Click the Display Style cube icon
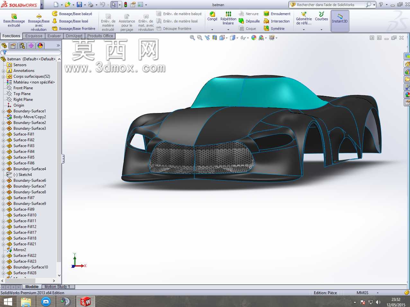Viewport: 410px width, 307px height. point(233,38)
